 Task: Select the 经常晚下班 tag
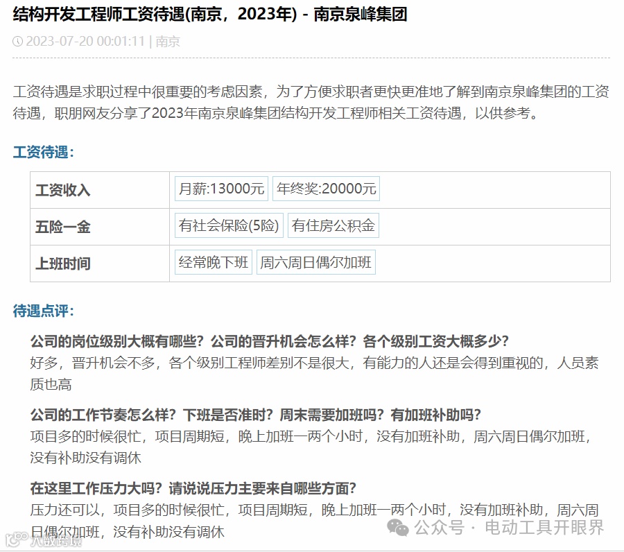click(x=214, y=262)
